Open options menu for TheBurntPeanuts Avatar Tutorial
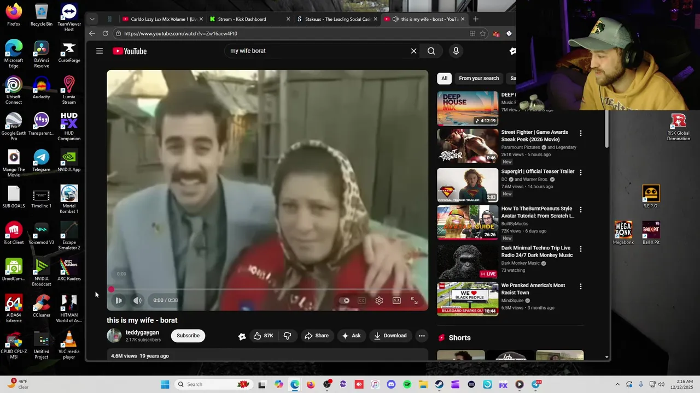 coord(581,210)
